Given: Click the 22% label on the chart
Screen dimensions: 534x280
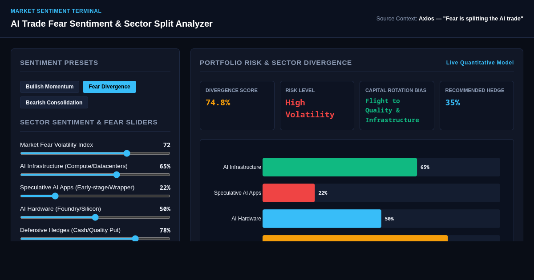Looking at the screenshot, I should (323, 193).
